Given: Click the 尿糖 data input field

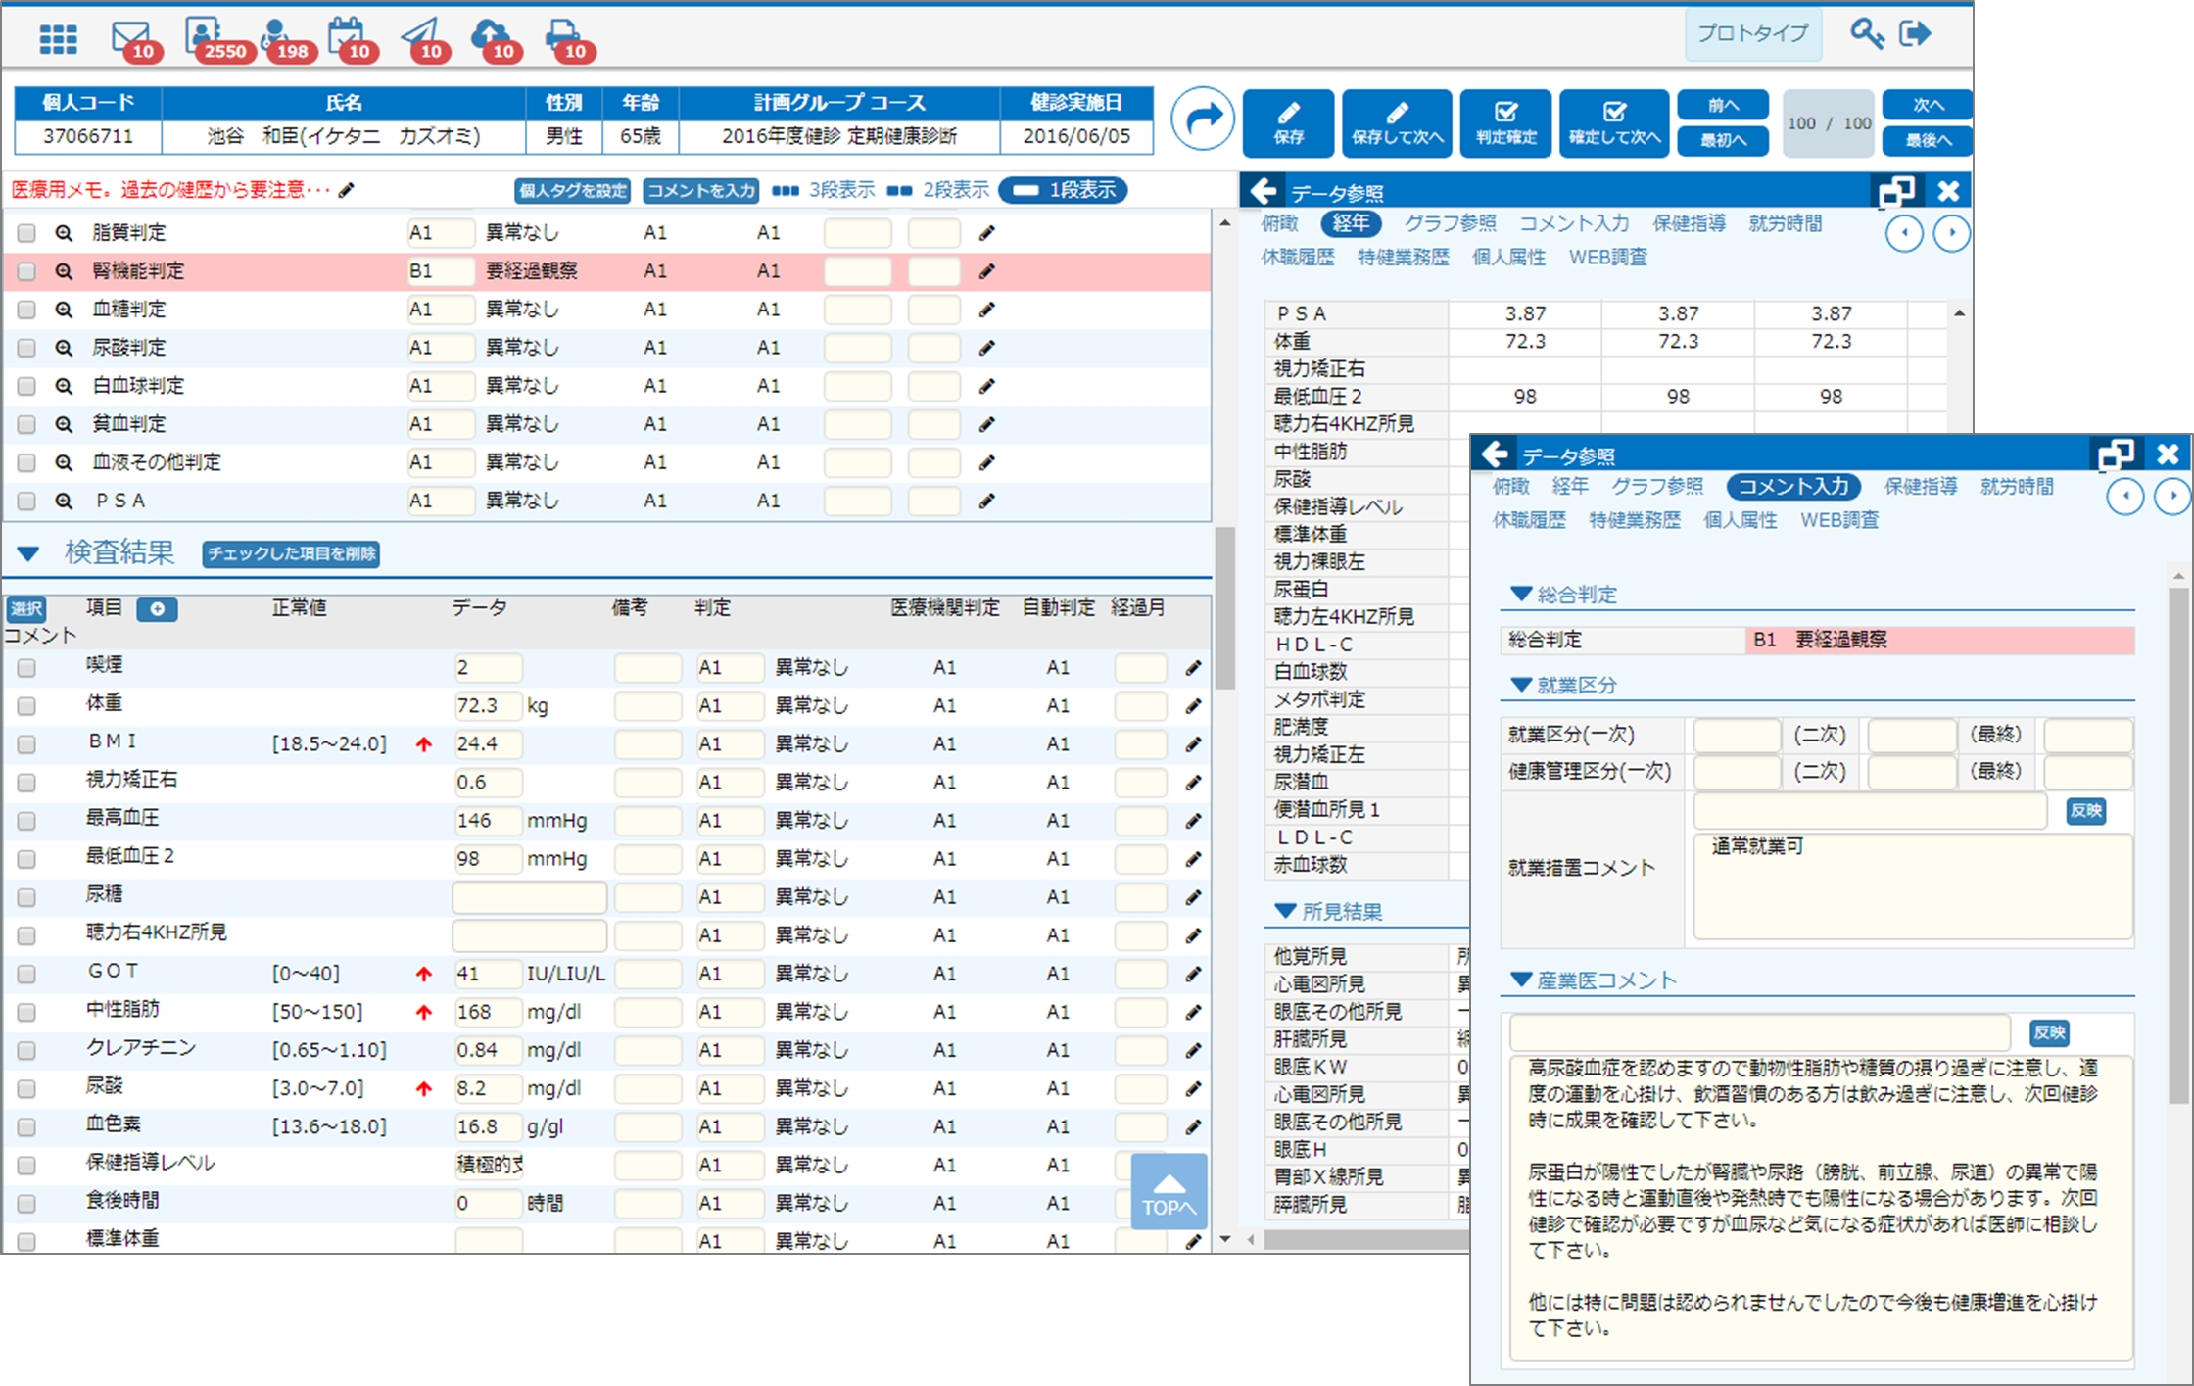Looking at the screenshot, I should coord(529,897).
